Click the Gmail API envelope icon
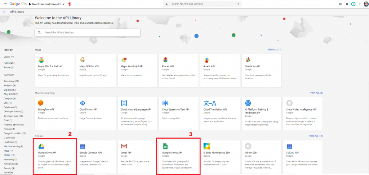This screenshot has width=369, height=175. [x=124, y=146]
